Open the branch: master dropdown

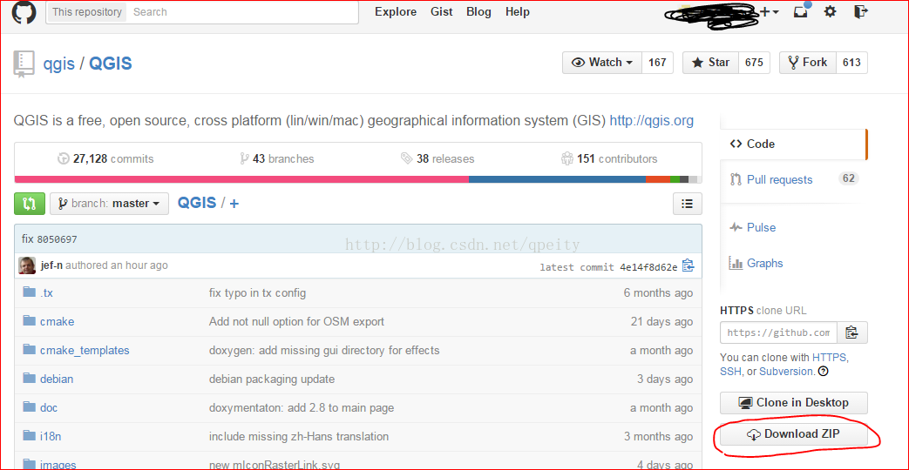[x=110, y=204]
